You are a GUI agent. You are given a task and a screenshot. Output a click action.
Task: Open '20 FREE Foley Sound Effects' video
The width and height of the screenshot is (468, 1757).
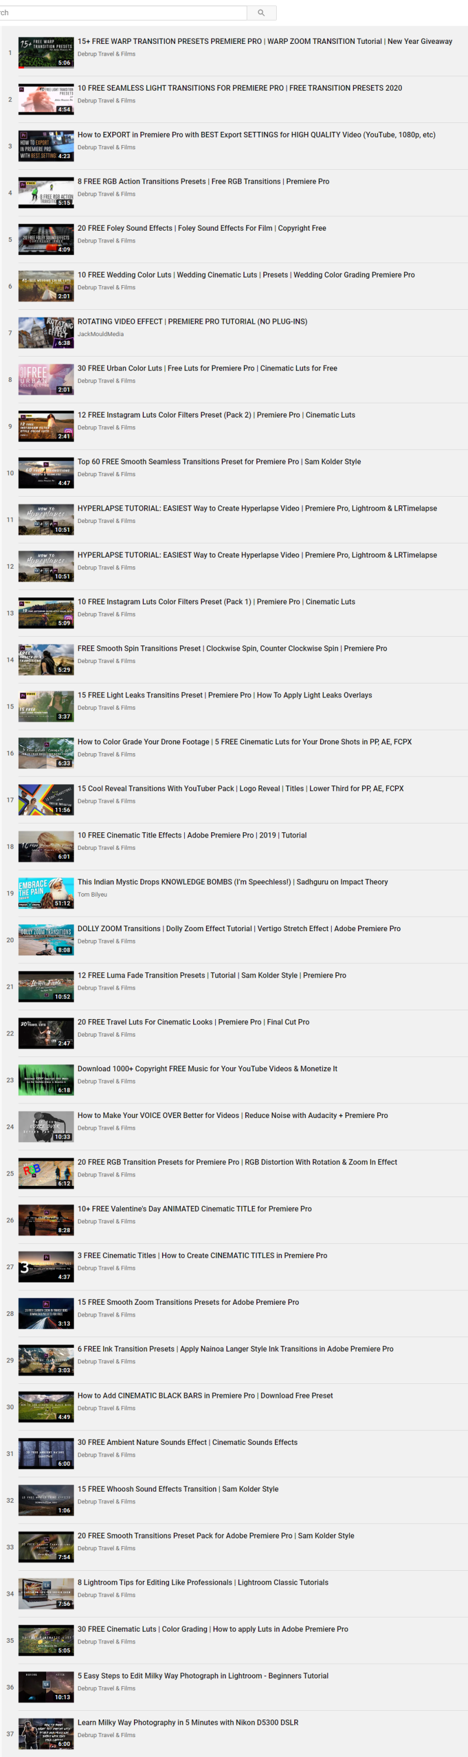coord(202,228)
